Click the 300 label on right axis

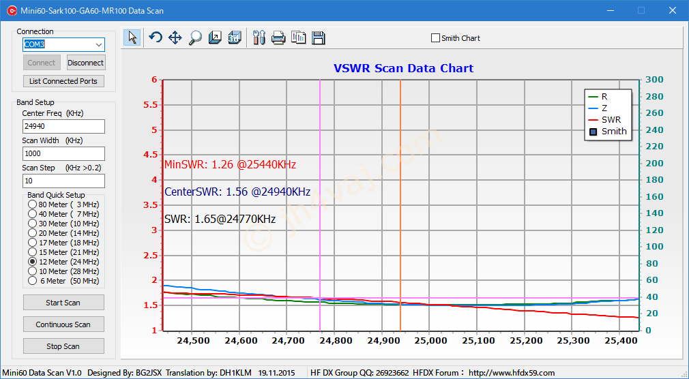click(655, 80)
